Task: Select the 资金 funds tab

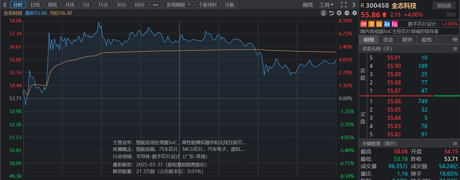Action: [388, 40]
